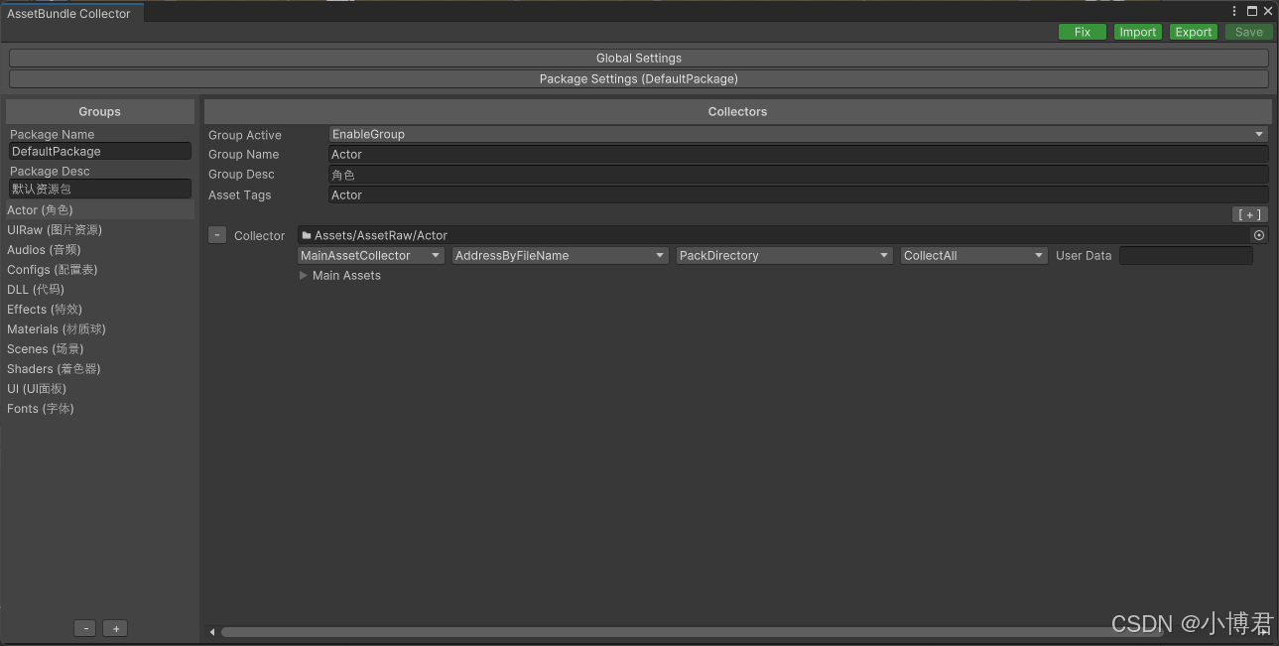Click the + icon to add a new group
Image resolution: width=1279 pixels, height=646 pixels.
coord(114,627)
